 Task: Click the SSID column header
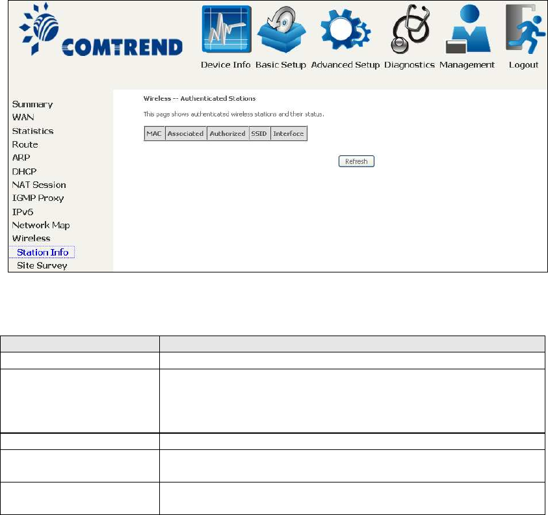click(259, 133)
